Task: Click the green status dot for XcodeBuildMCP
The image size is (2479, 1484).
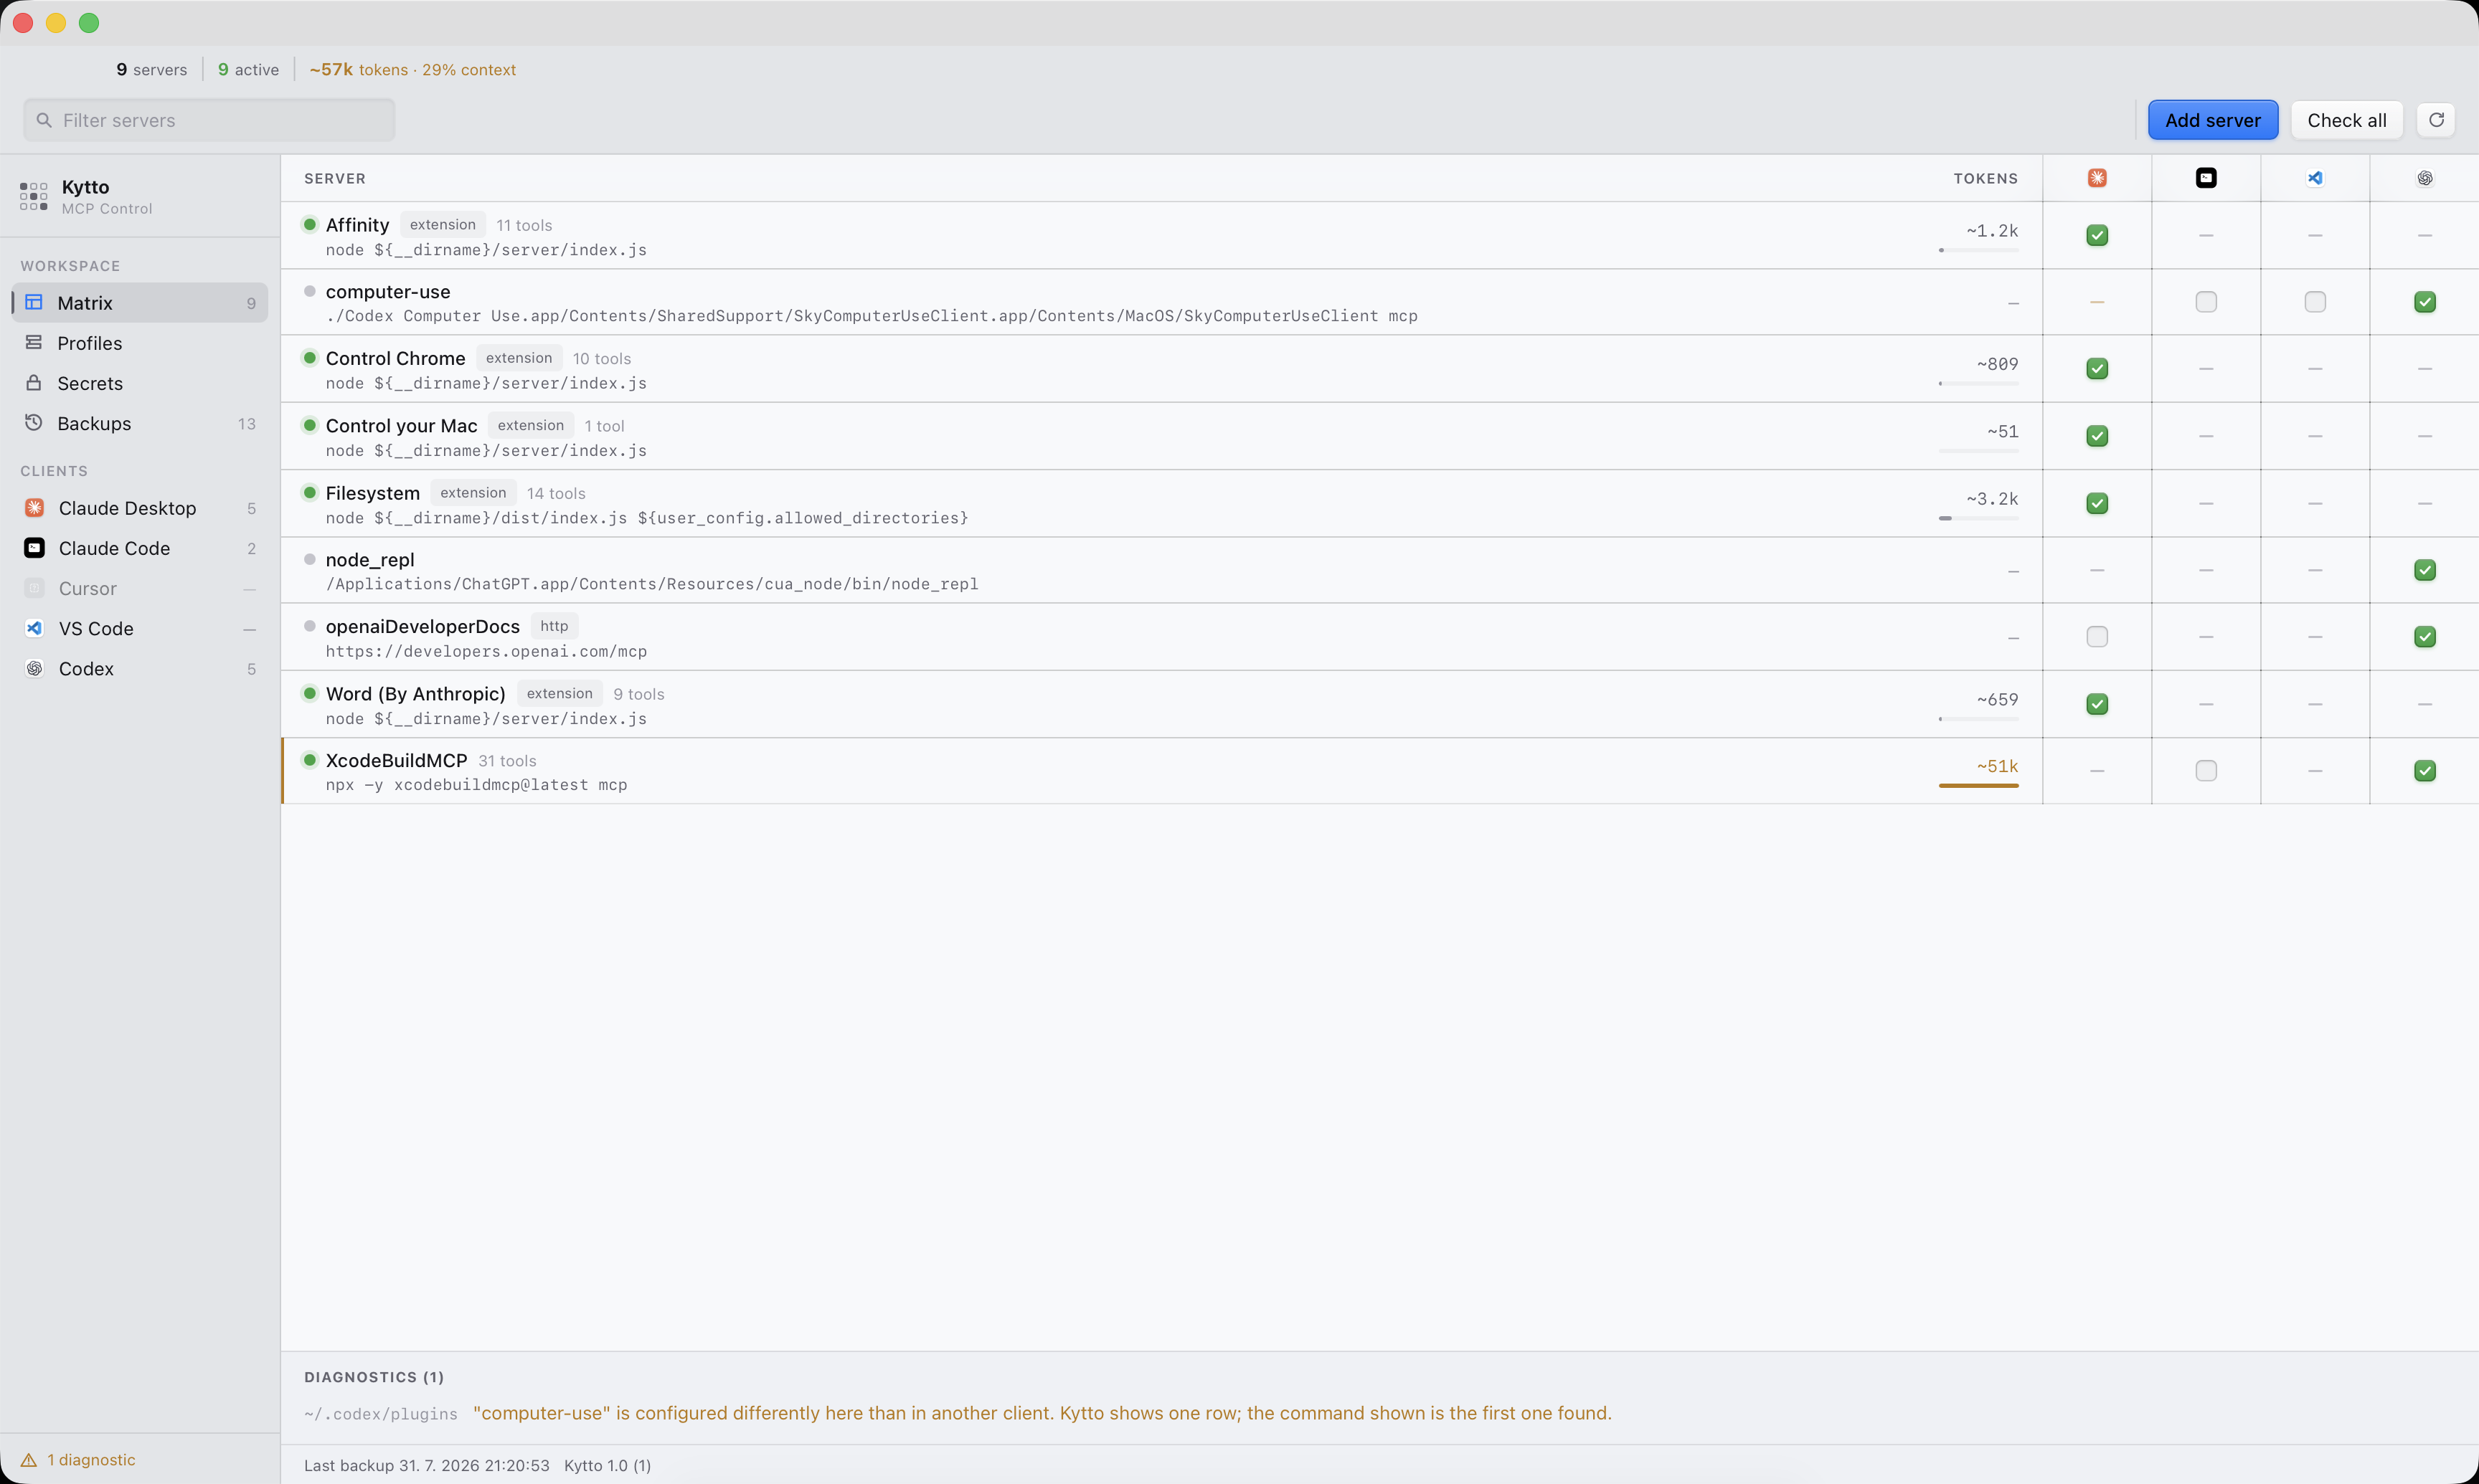Action: (x=310, y=760)
